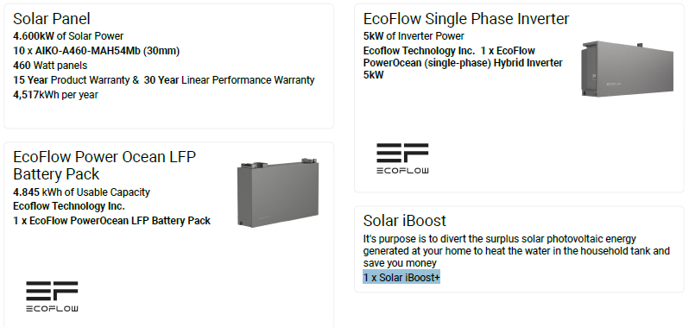Click the 4,517kWh per year text
Viewport: 695px width, 327px height.
pos(55,95)
